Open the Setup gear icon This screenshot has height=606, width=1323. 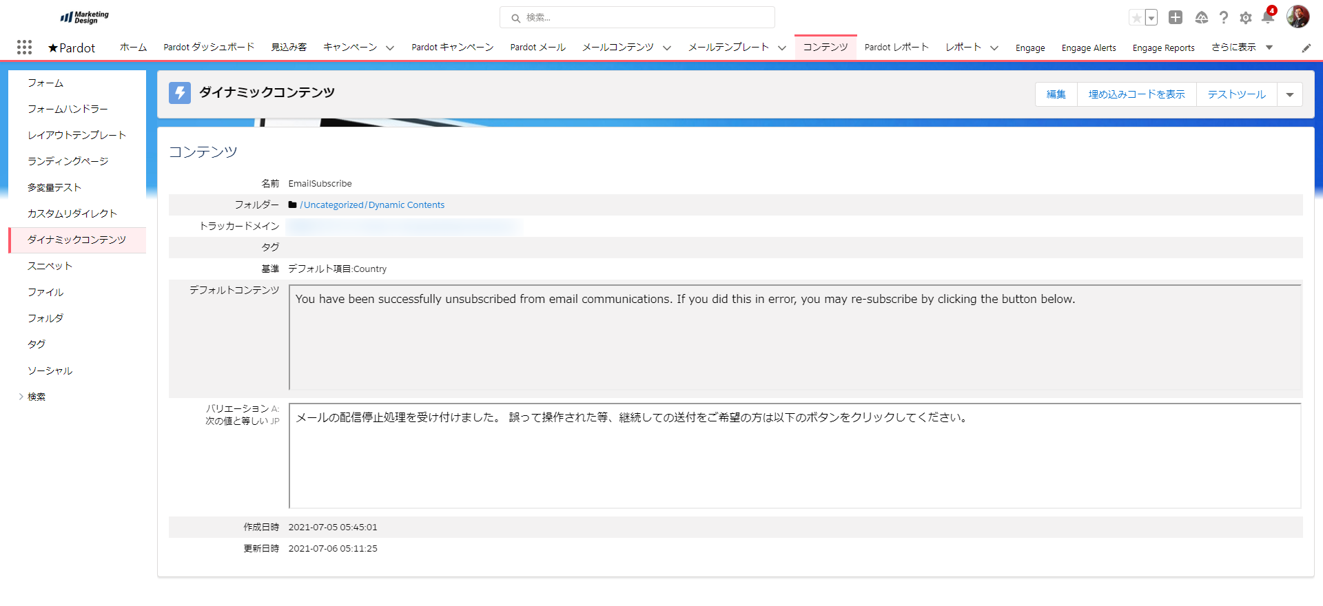(x=1246, y=18)
